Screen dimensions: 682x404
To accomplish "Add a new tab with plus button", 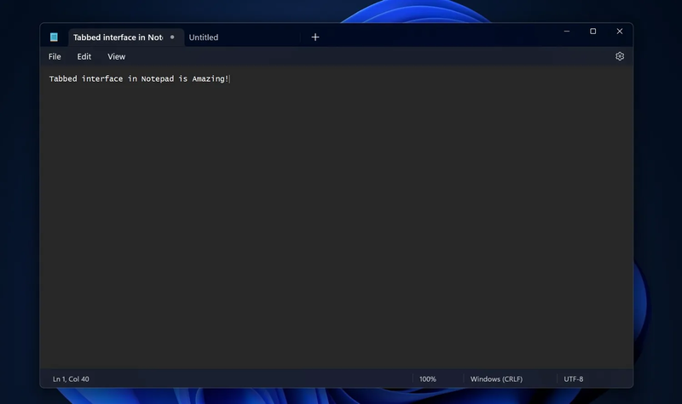I will coord(315,38).
